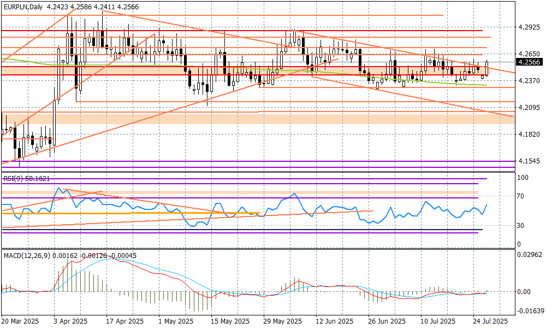Click the 4.2370 price axis label

coord(529,80)
